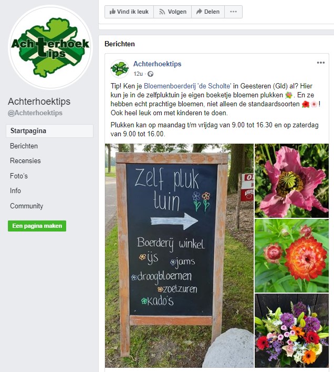
Task: Open the Info page in the sidebar
Action: click(x=15, y=191)
